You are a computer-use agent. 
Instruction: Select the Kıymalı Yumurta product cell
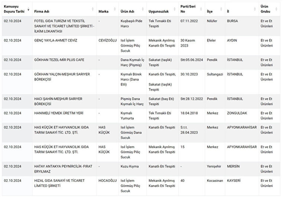[128, 115]
